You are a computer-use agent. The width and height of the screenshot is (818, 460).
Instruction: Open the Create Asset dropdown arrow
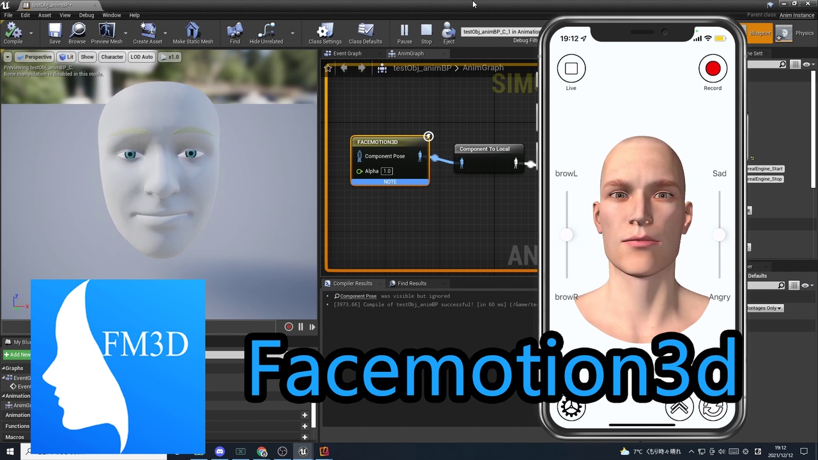(x=166, y=33)
